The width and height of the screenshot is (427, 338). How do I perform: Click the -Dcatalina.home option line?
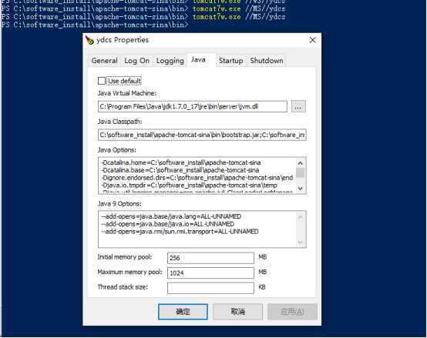click(181, 162)
